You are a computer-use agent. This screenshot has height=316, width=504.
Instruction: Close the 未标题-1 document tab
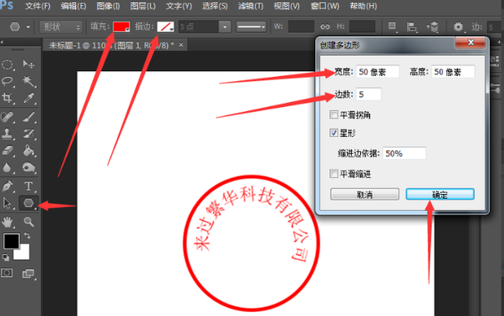[181, 45]
